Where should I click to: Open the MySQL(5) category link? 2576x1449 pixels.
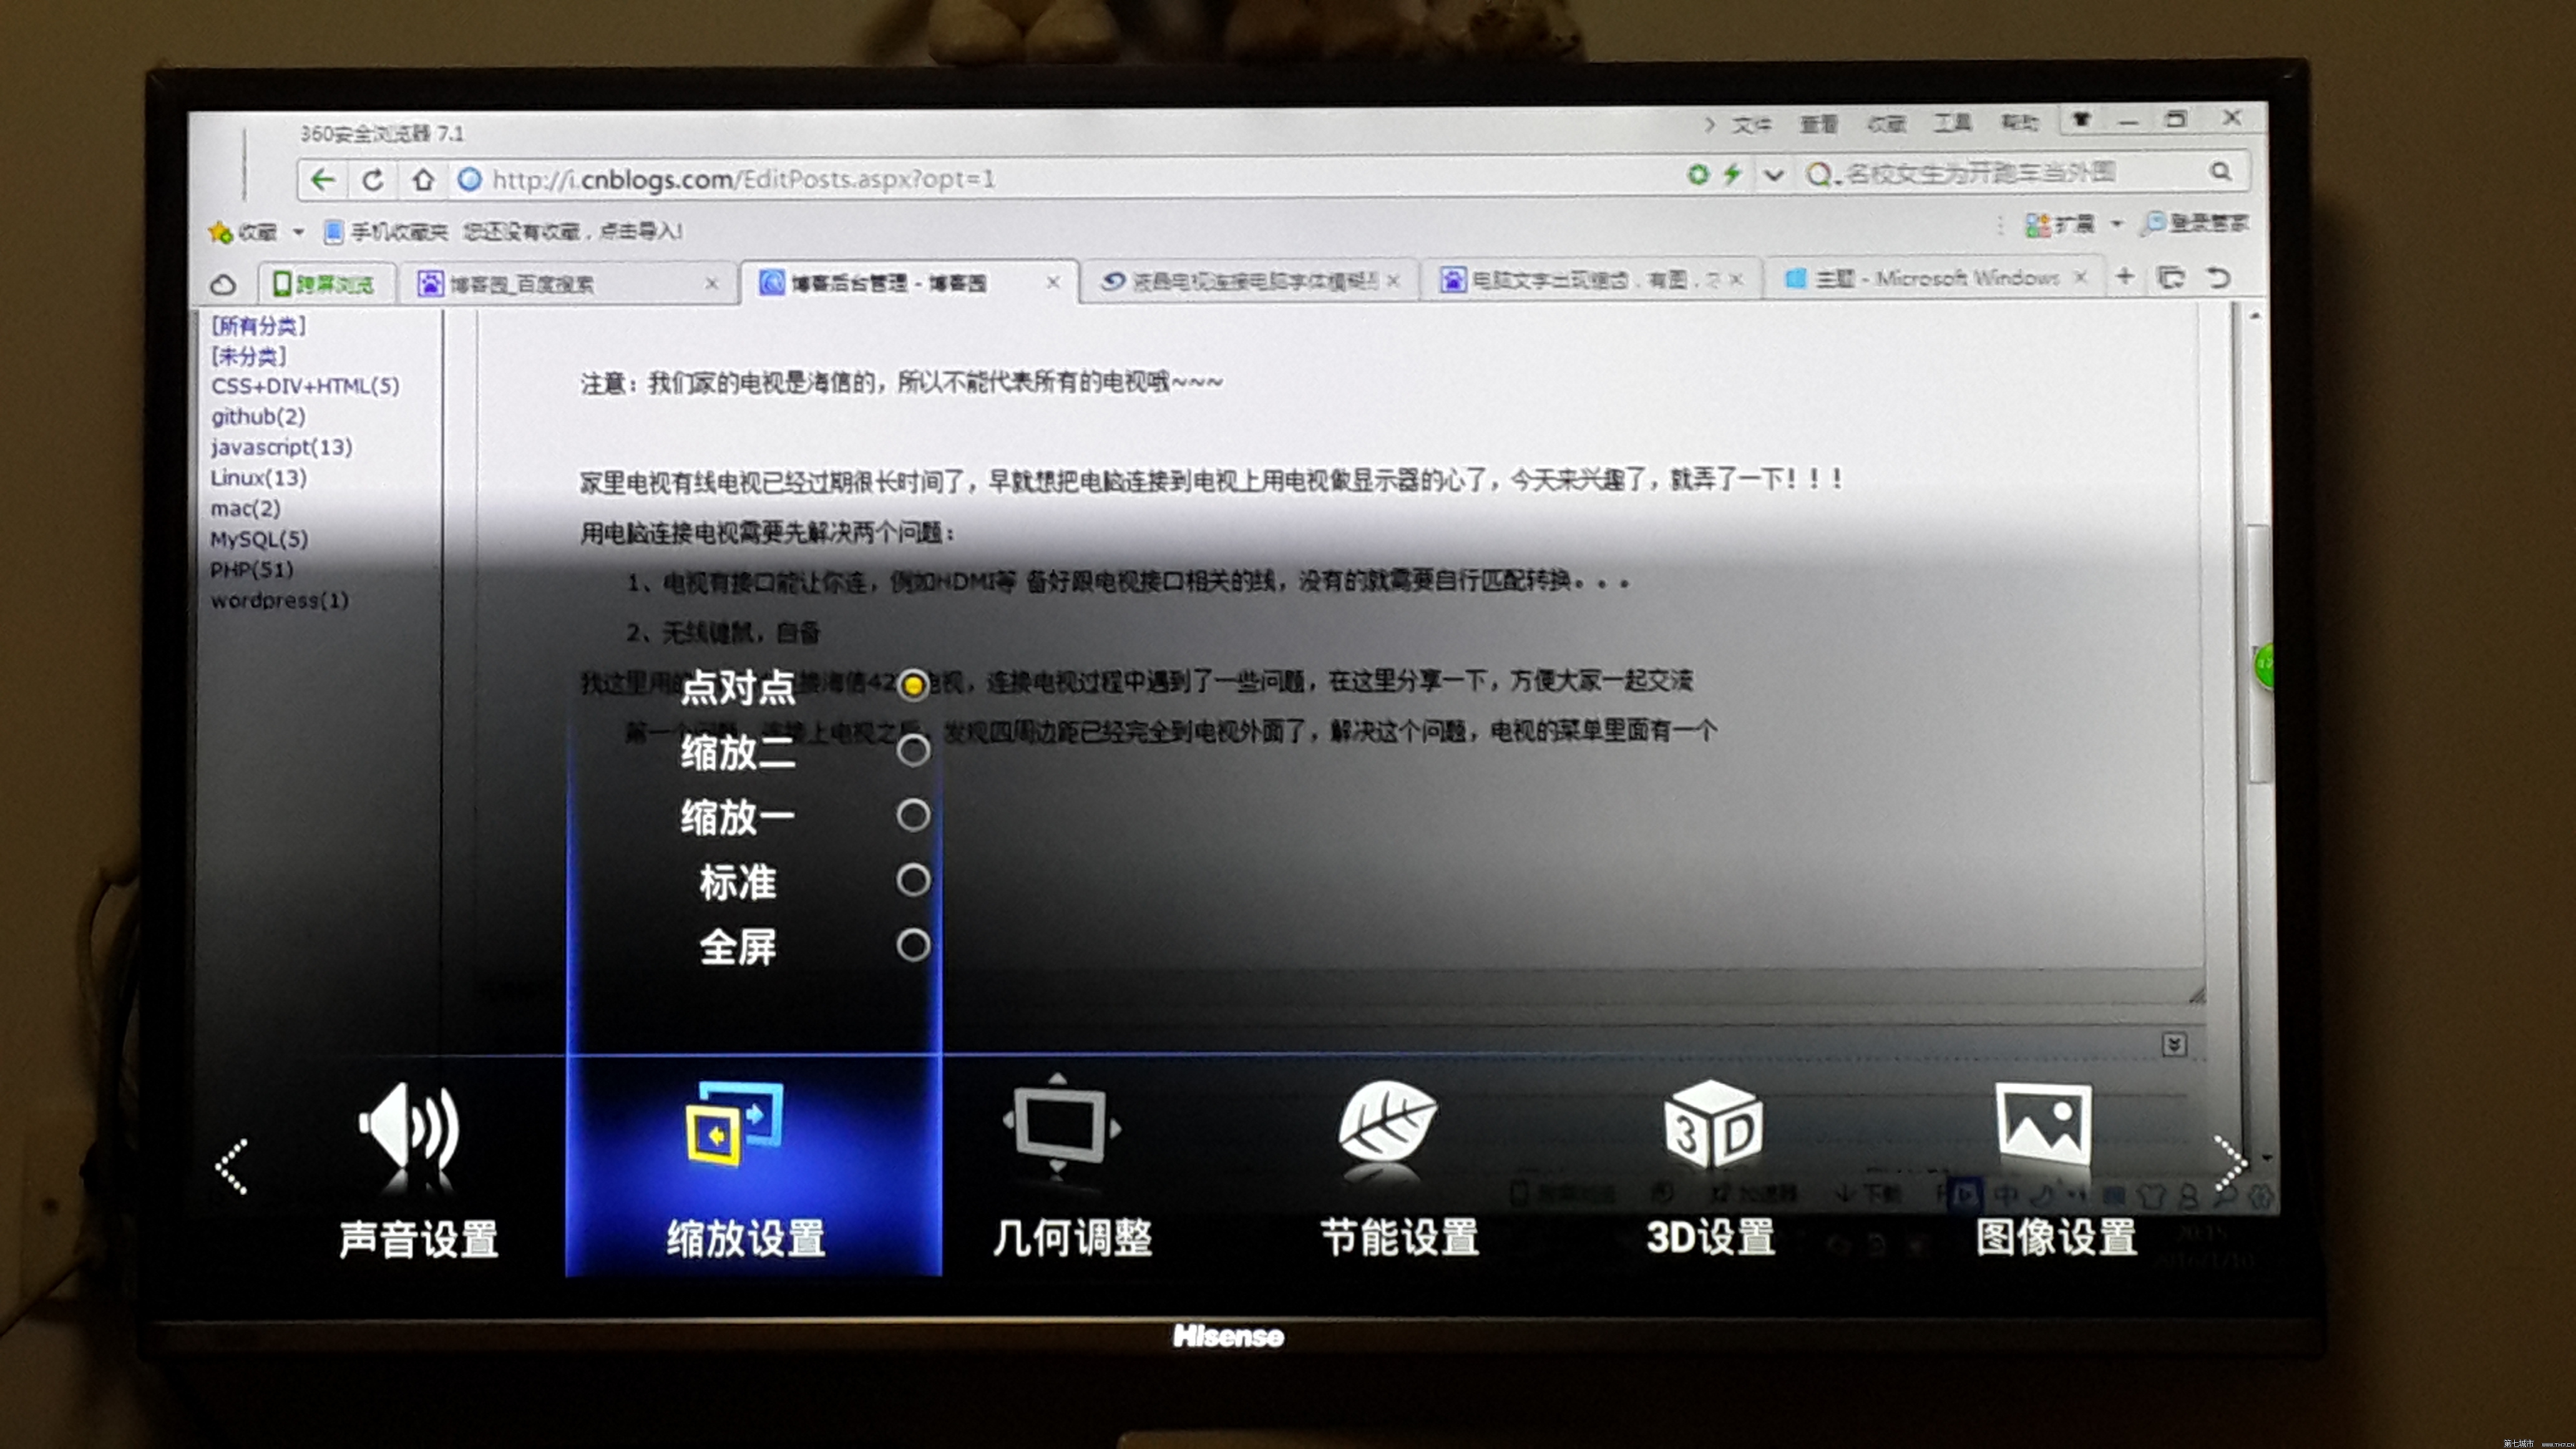click(258, 539)
